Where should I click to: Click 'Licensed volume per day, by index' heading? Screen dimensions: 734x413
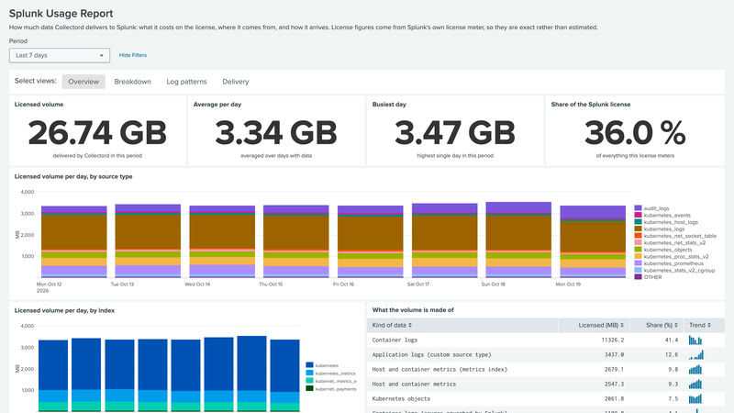point(64,310)
